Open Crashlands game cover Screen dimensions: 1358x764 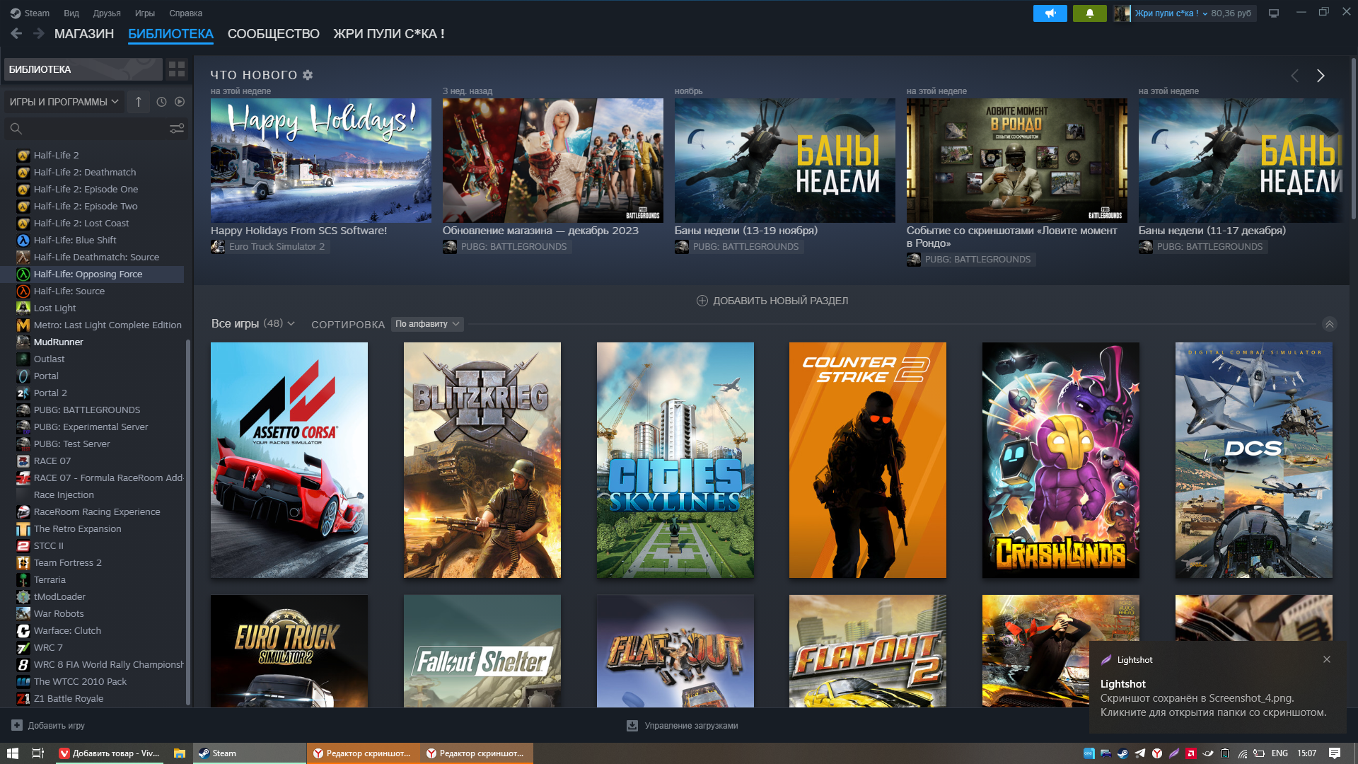tap(1061, 460)
